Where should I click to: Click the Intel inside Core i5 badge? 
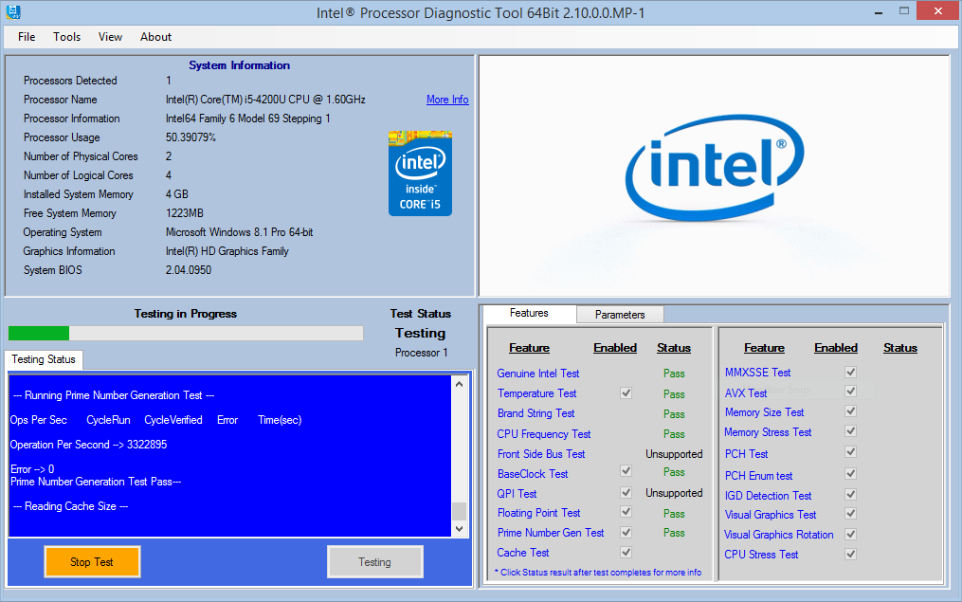click(x=420, y=173)
